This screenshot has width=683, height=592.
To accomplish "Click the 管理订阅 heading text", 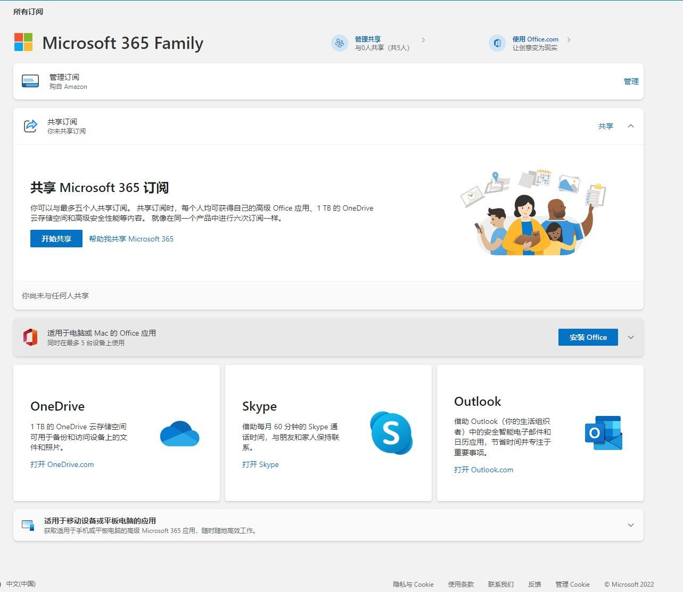I will tap(64, 77).
